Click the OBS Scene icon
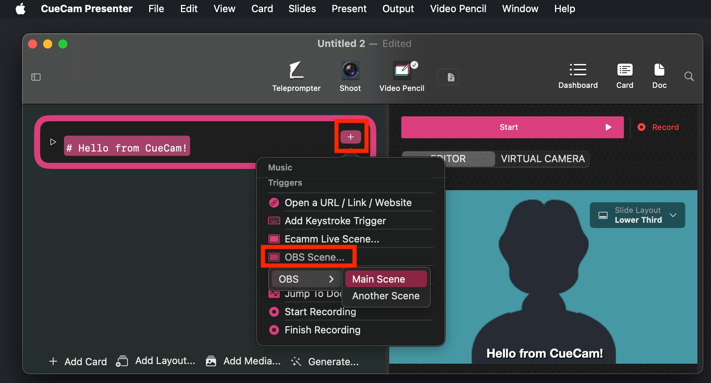 pyautogui.click(x=274, y=257)
